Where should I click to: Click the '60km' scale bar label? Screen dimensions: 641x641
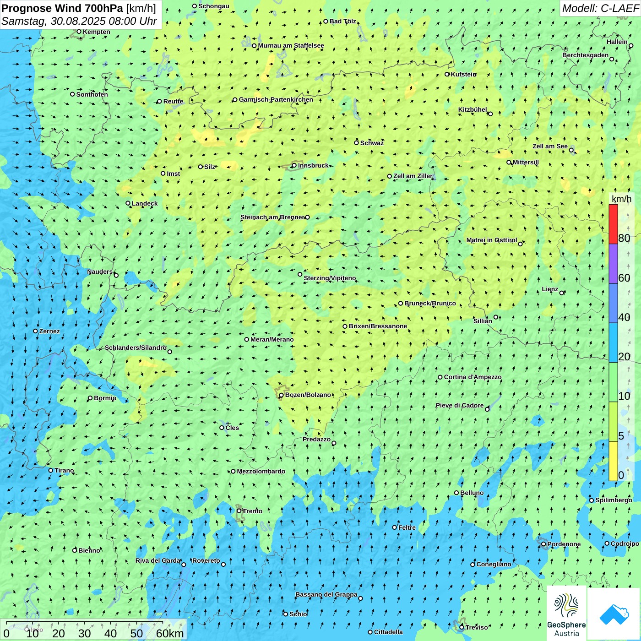click(x=170, y=633)
